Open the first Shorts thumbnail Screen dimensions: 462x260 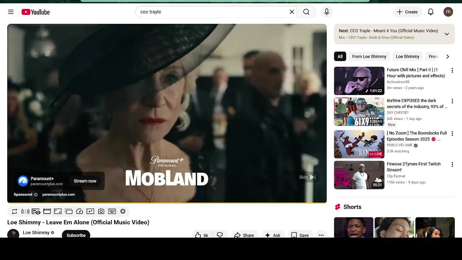(354, 227)
